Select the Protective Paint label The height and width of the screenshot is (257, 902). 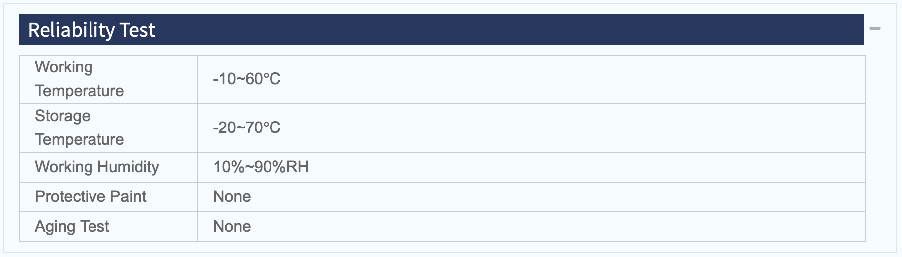[x=90, y=196]
